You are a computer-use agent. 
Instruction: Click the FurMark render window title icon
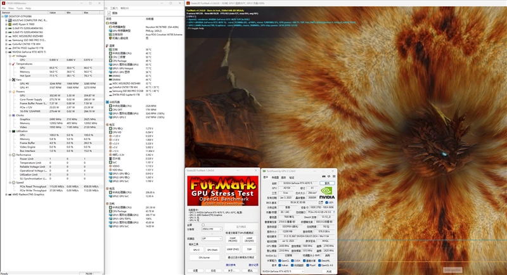[188, 3]
